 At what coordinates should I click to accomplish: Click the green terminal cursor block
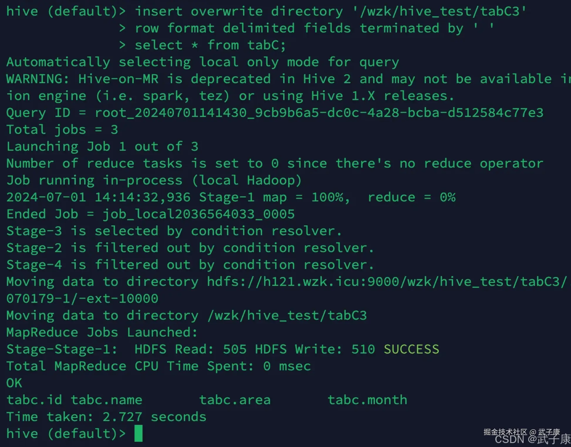coord(138,433)
